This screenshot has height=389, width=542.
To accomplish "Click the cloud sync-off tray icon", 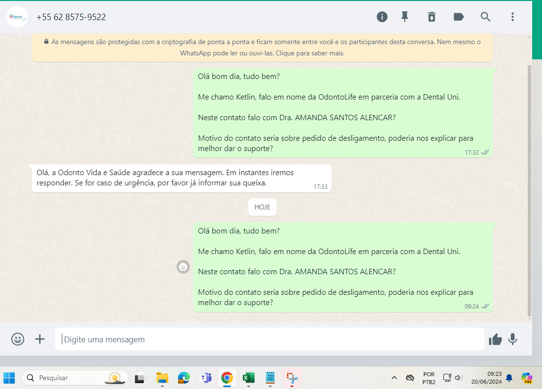I will pos(410,378).
